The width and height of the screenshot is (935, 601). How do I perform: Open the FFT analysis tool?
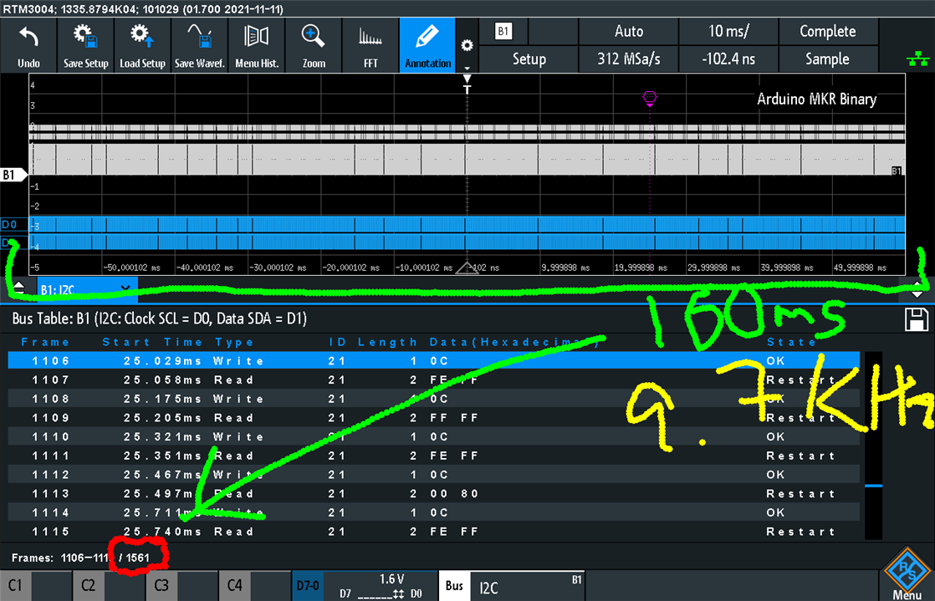click(x=370, y=45)
